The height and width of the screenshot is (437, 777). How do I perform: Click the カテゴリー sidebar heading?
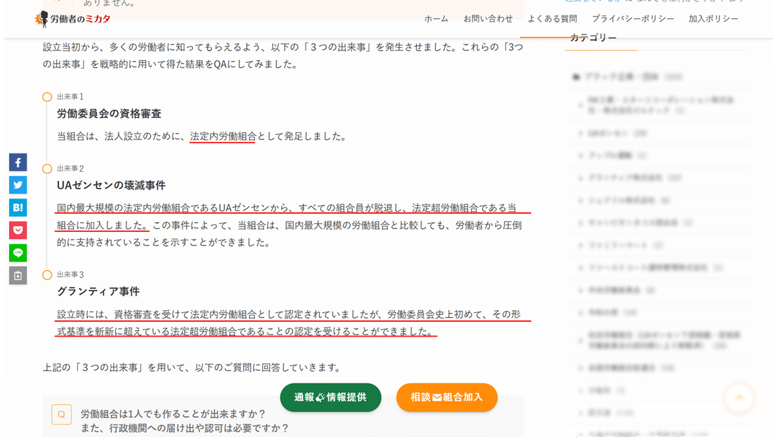point(593,38)
